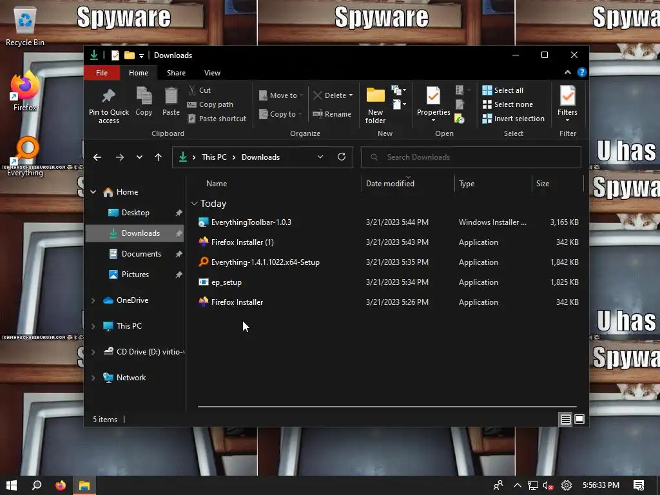Click Select all
This screenshot has height=495, width=660.
click(x=503, y=90)
